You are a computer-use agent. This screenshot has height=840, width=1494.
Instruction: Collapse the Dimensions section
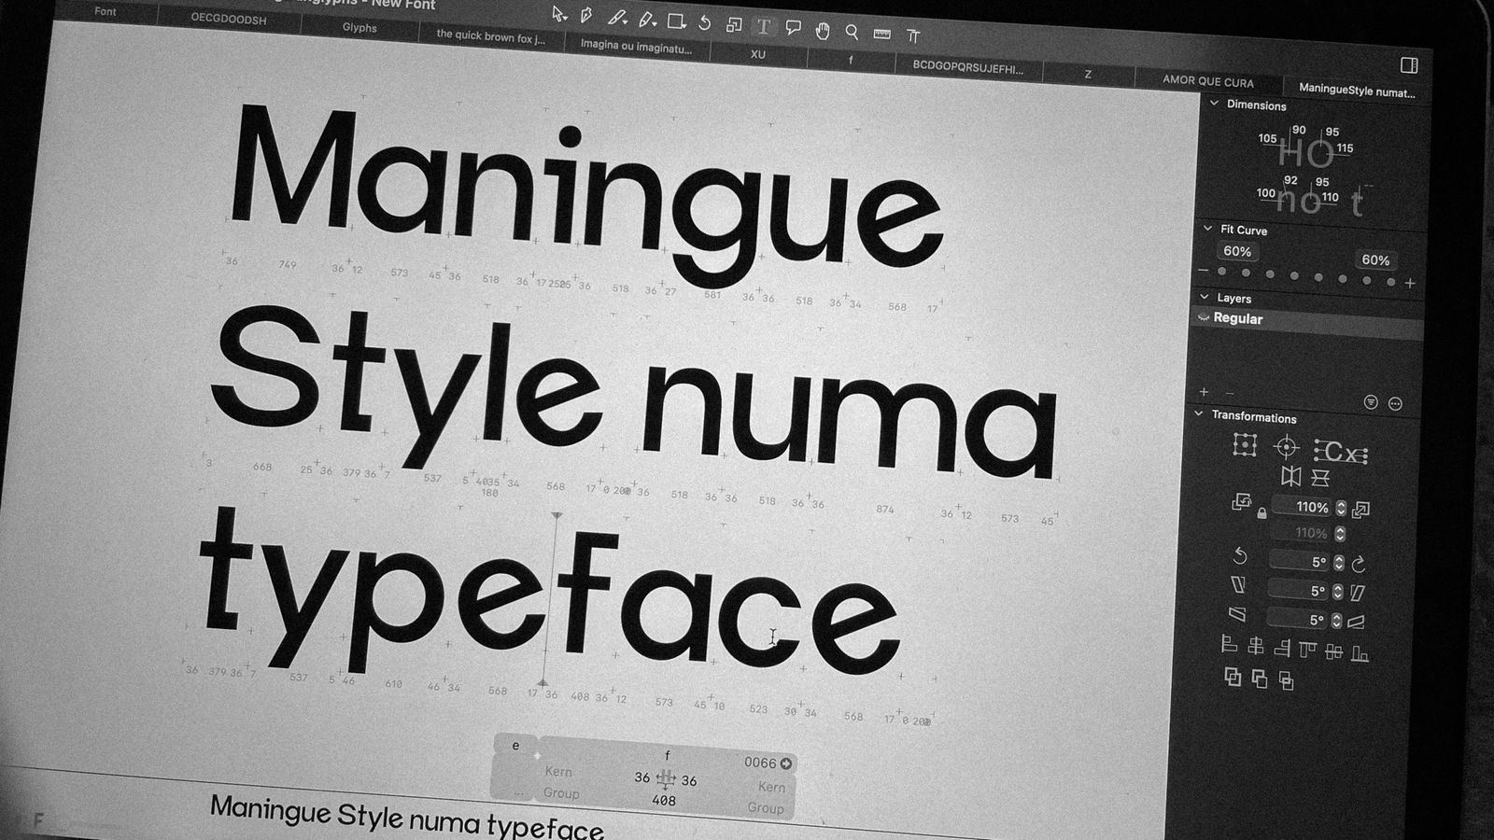1214,104
